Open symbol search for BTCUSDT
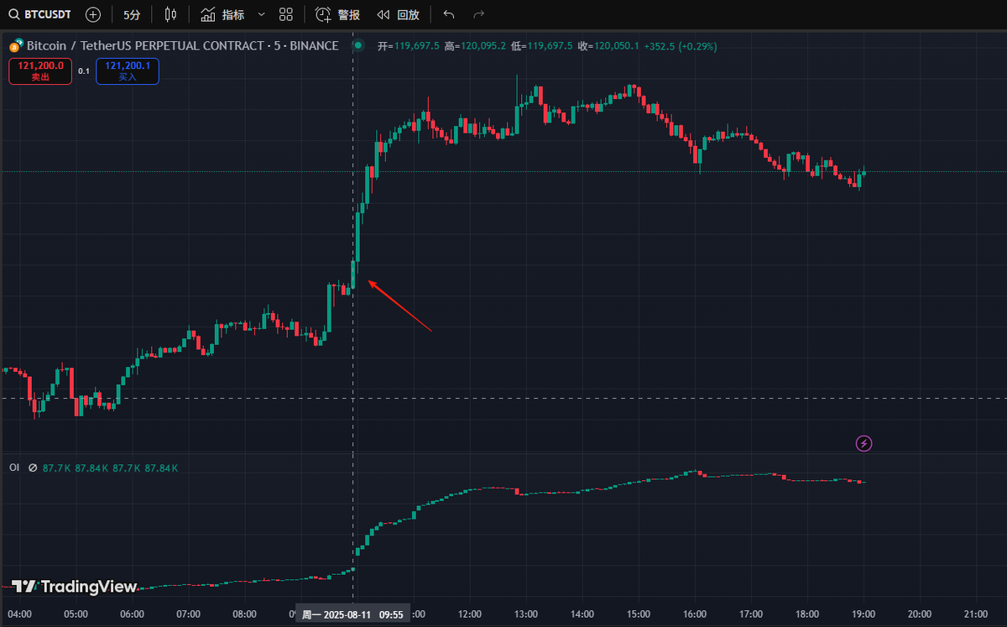The image size is (1007, 627). pyautogui.click(x=40, y=14)
